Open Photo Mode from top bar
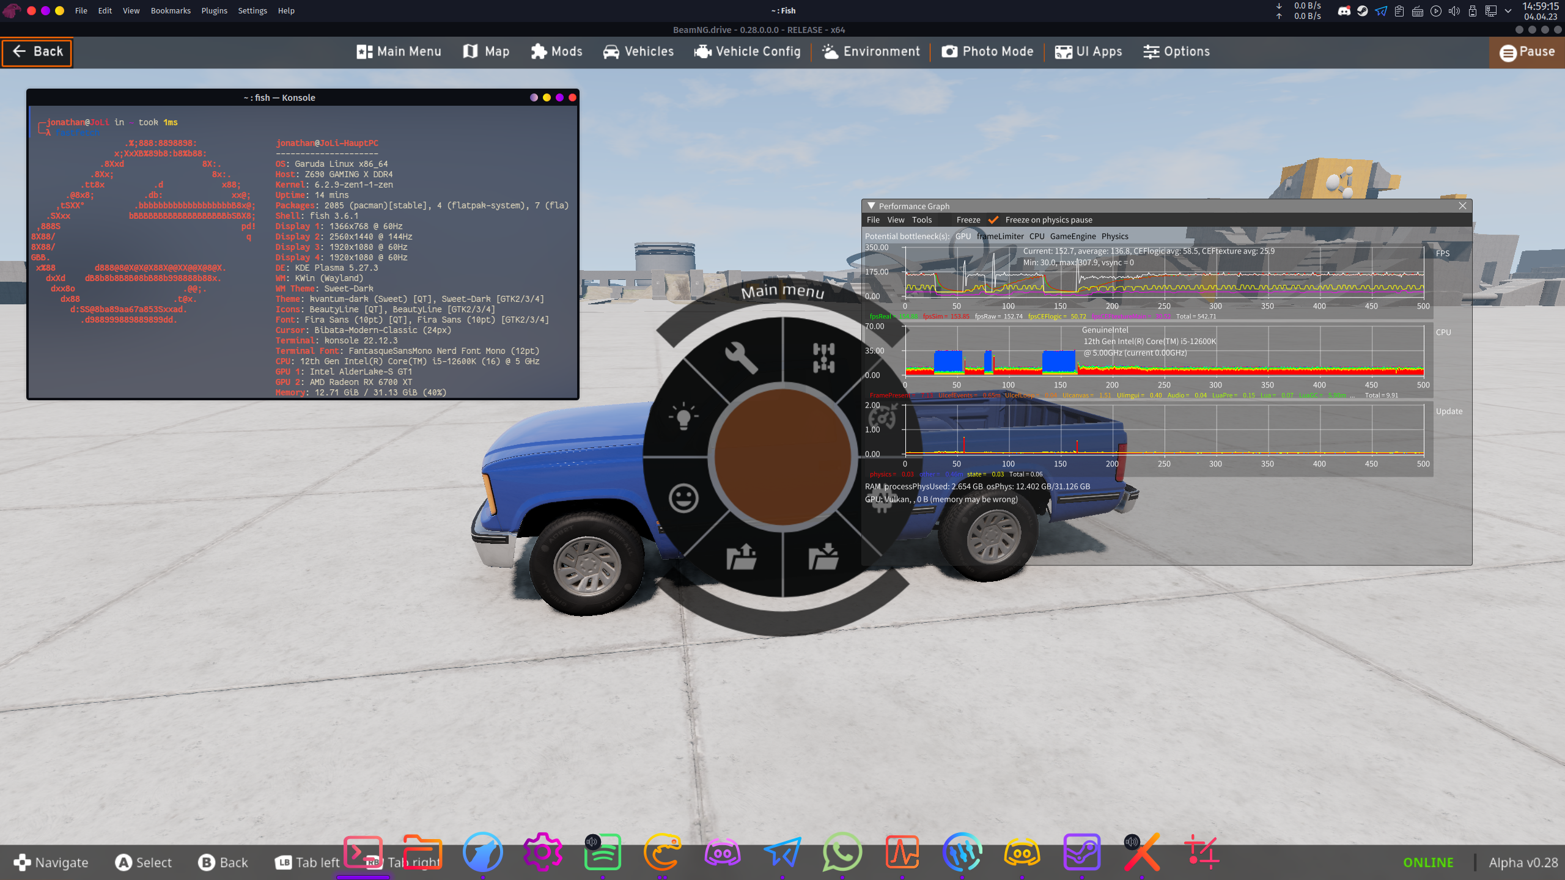 pos(987,52)
